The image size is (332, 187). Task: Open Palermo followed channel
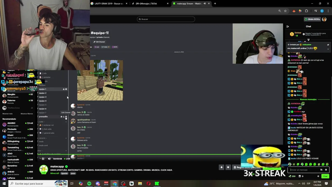point(18,102)
